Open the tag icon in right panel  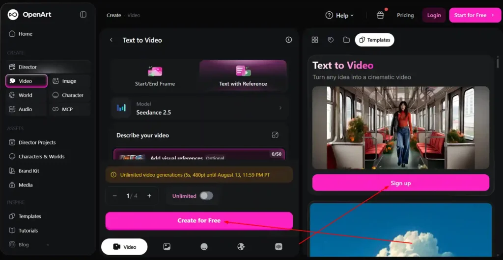(331, 40)
